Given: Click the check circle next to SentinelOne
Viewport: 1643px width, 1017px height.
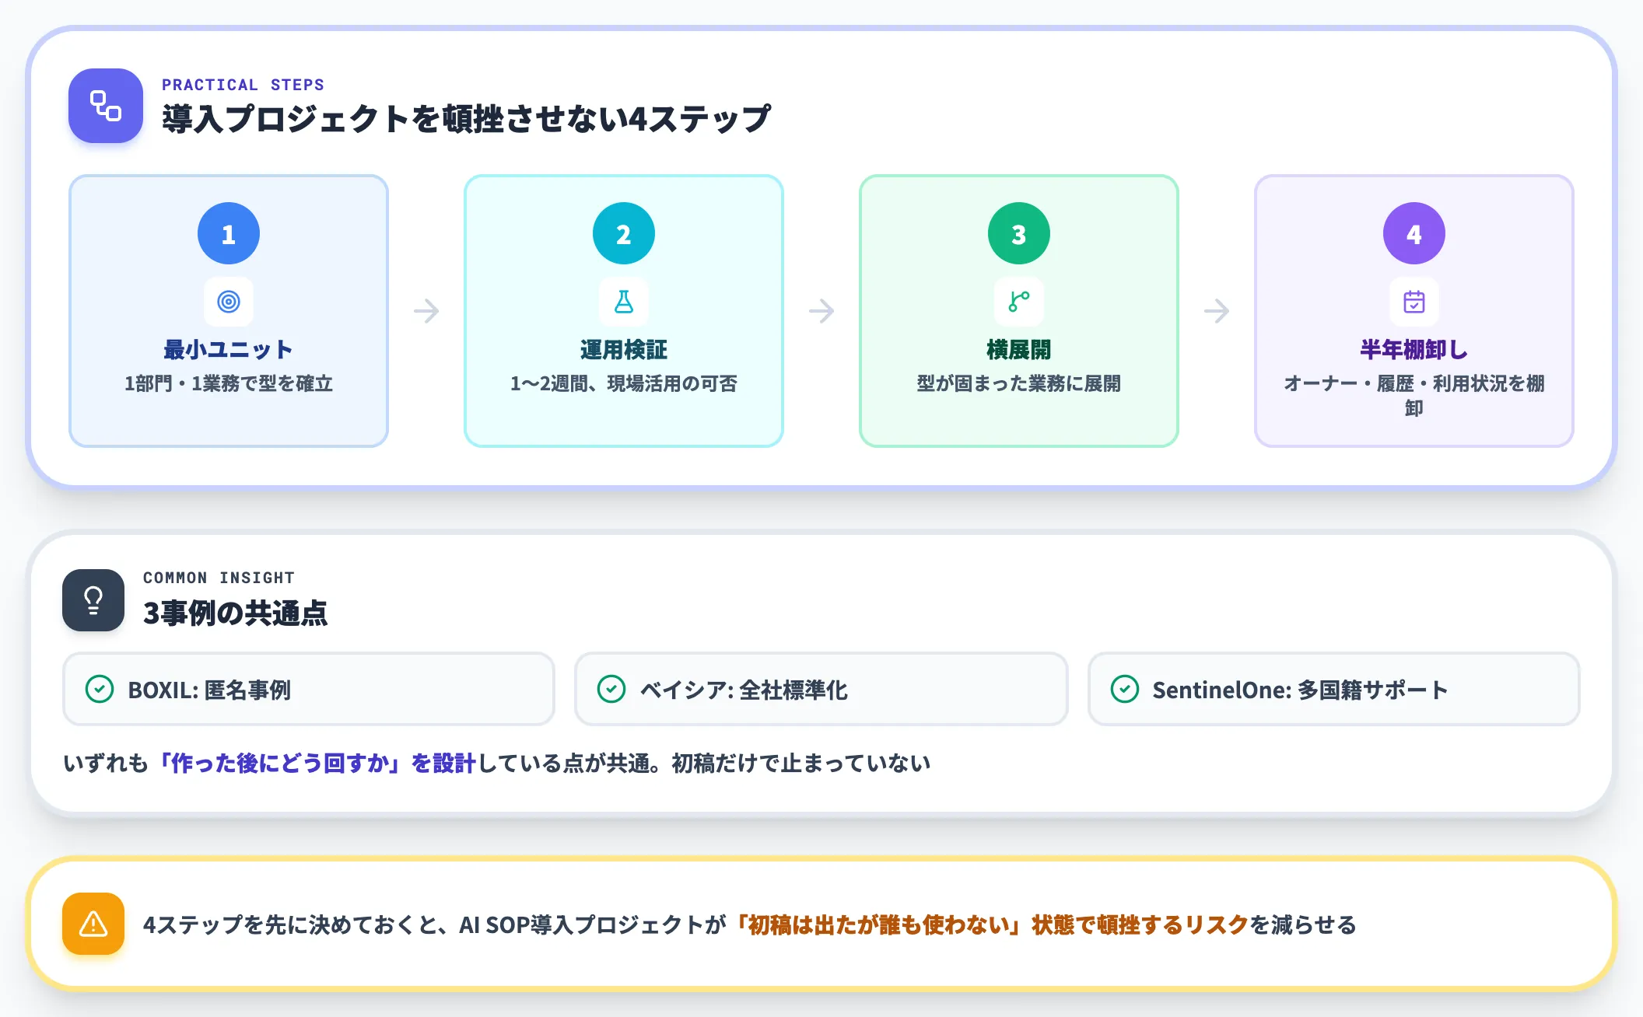Looking at the screenshot, I should (x=1125, y=690).
